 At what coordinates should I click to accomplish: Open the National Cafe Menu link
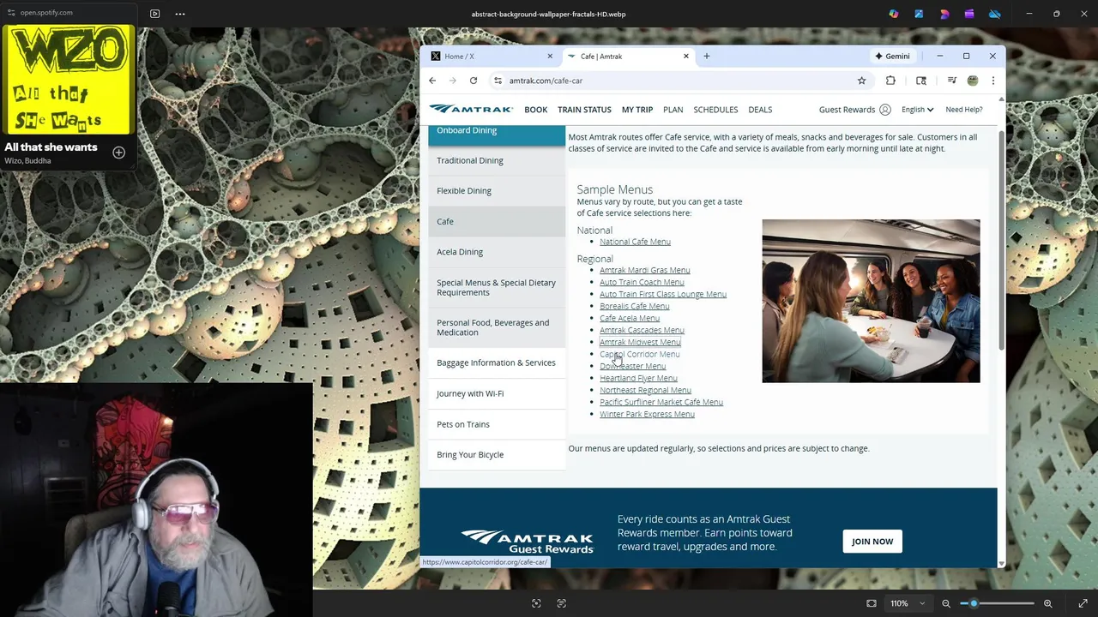tap(635, 242)
